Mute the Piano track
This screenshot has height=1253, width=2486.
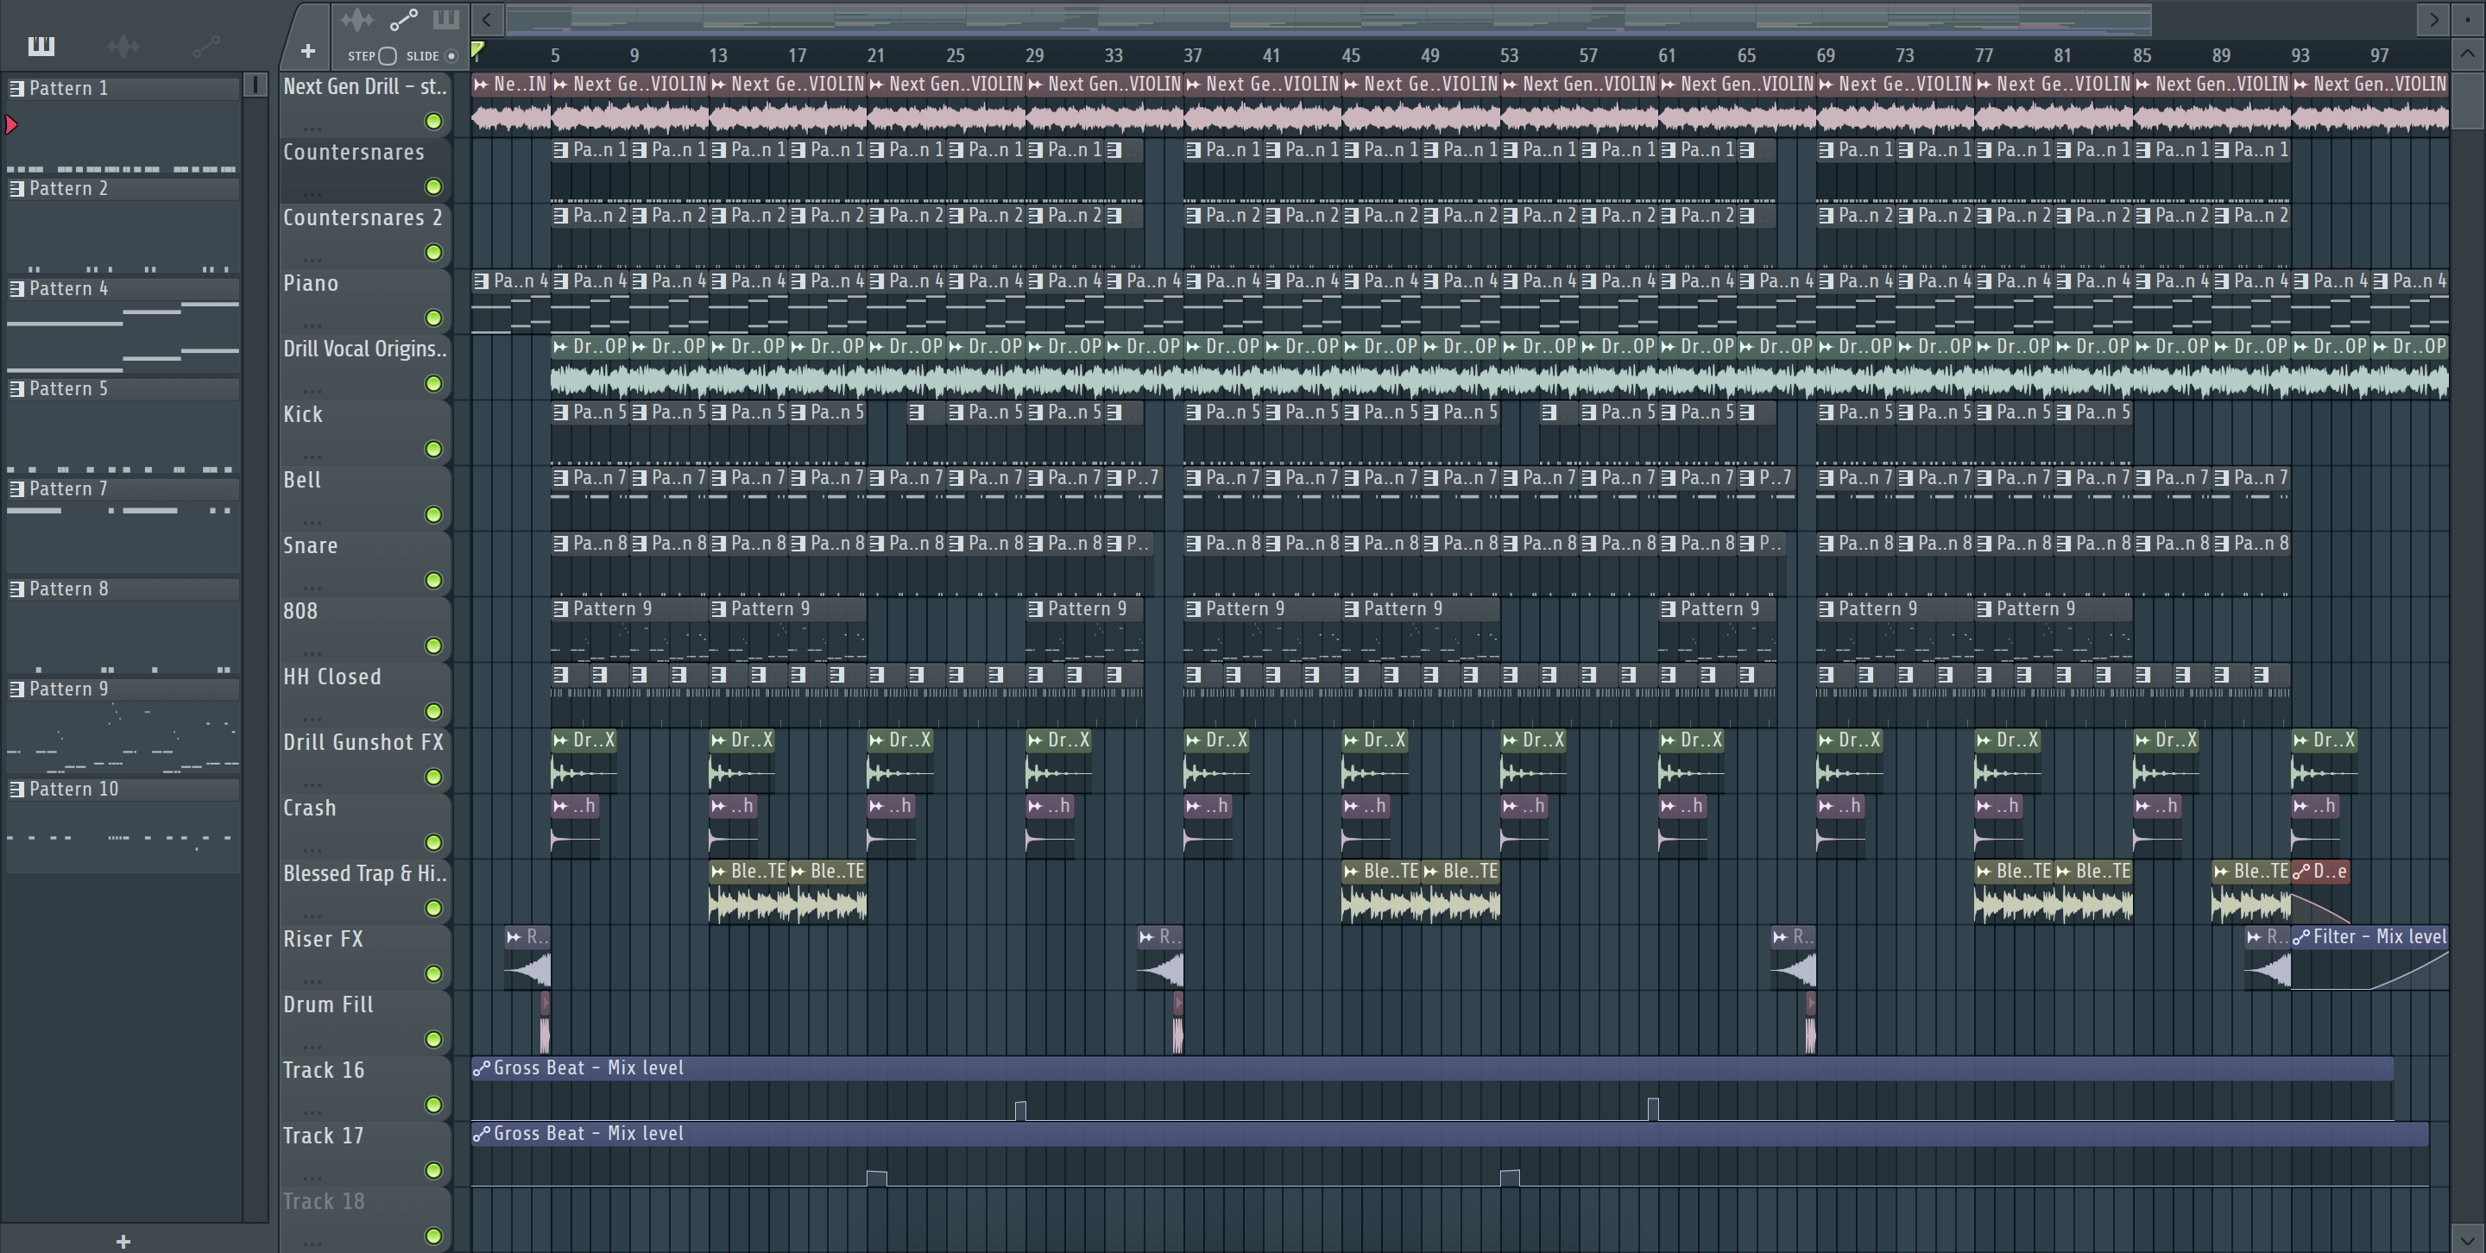(433, 318)
